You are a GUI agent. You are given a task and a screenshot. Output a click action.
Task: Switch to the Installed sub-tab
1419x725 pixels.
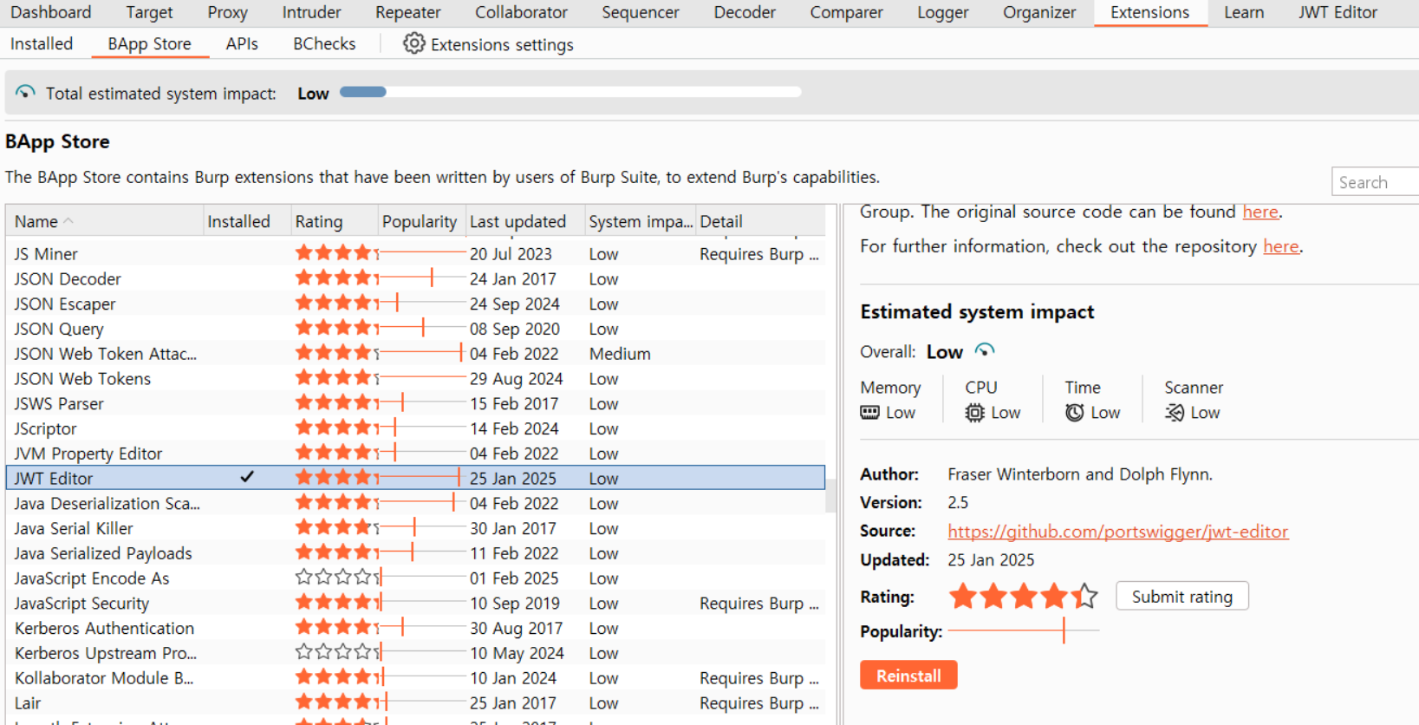point(42,43)
